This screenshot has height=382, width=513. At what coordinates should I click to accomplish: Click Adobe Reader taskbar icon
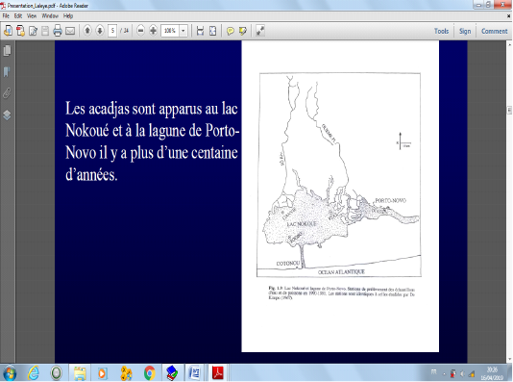(x=218, y=373)
